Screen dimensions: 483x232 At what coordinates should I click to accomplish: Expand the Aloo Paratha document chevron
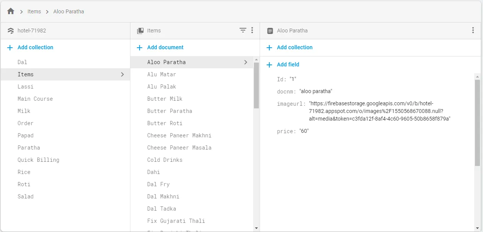click(246, 62)
